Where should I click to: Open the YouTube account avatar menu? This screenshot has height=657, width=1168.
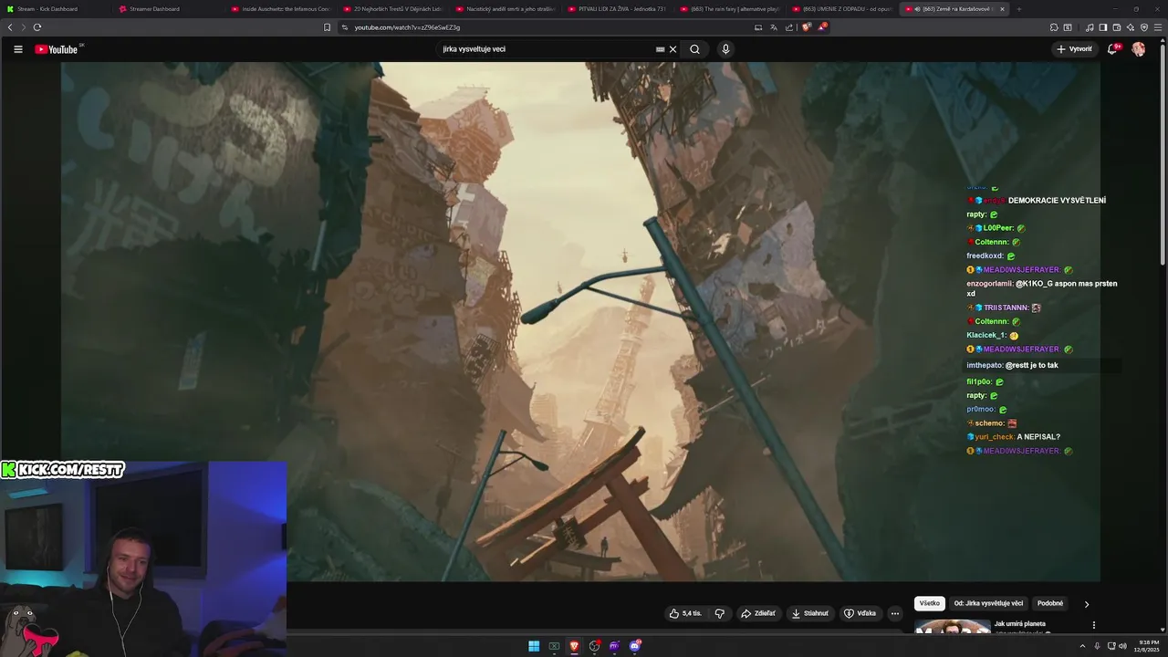1139,49
